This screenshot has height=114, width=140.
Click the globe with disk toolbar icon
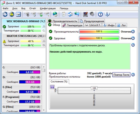point(55,14)
